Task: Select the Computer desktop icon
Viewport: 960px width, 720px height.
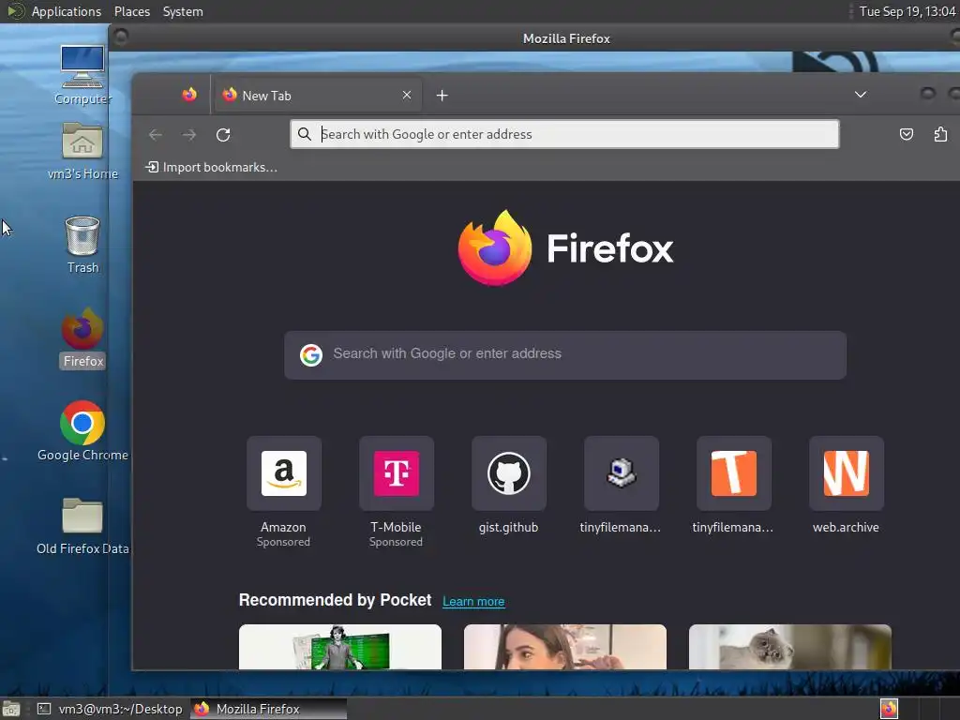Action: point(82,75)
